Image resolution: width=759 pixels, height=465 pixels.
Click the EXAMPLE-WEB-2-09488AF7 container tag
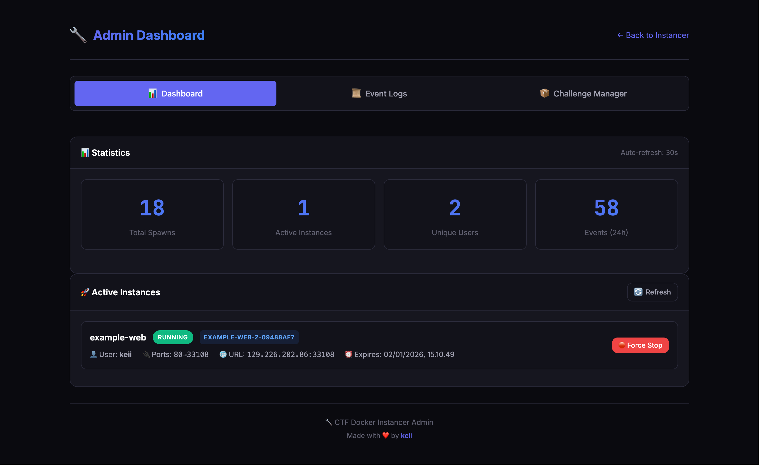click(249, 337)
